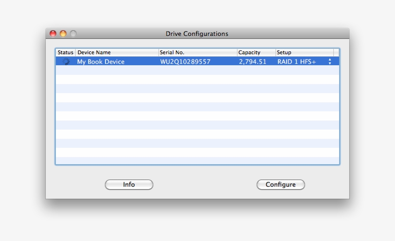Image resolution: width=395 pixels, height=241 pixels.
Task: Close the Drive Configurations window
Action: [53, 34]
